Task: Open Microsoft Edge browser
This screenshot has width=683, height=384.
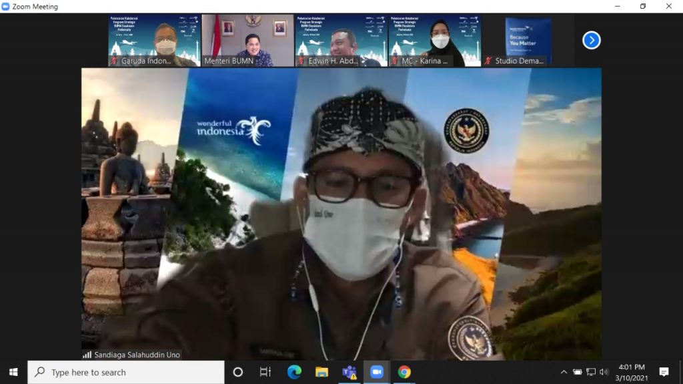Action: 294,372
